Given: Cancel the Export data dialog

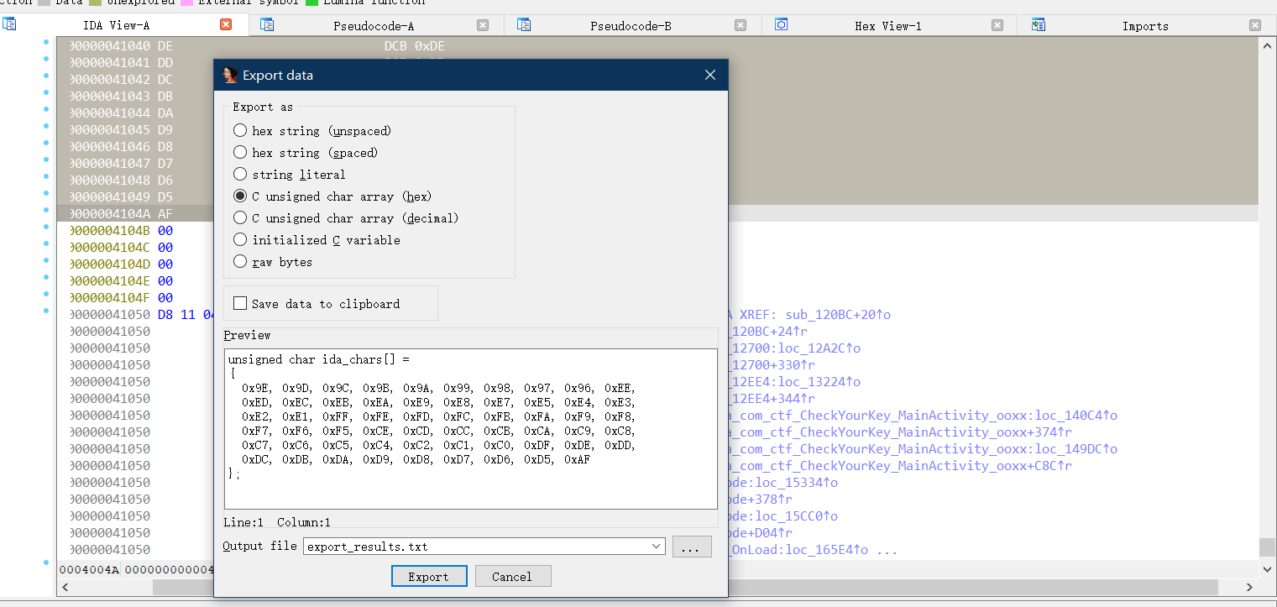Looking at the screenshot, I should pos(512,577).
